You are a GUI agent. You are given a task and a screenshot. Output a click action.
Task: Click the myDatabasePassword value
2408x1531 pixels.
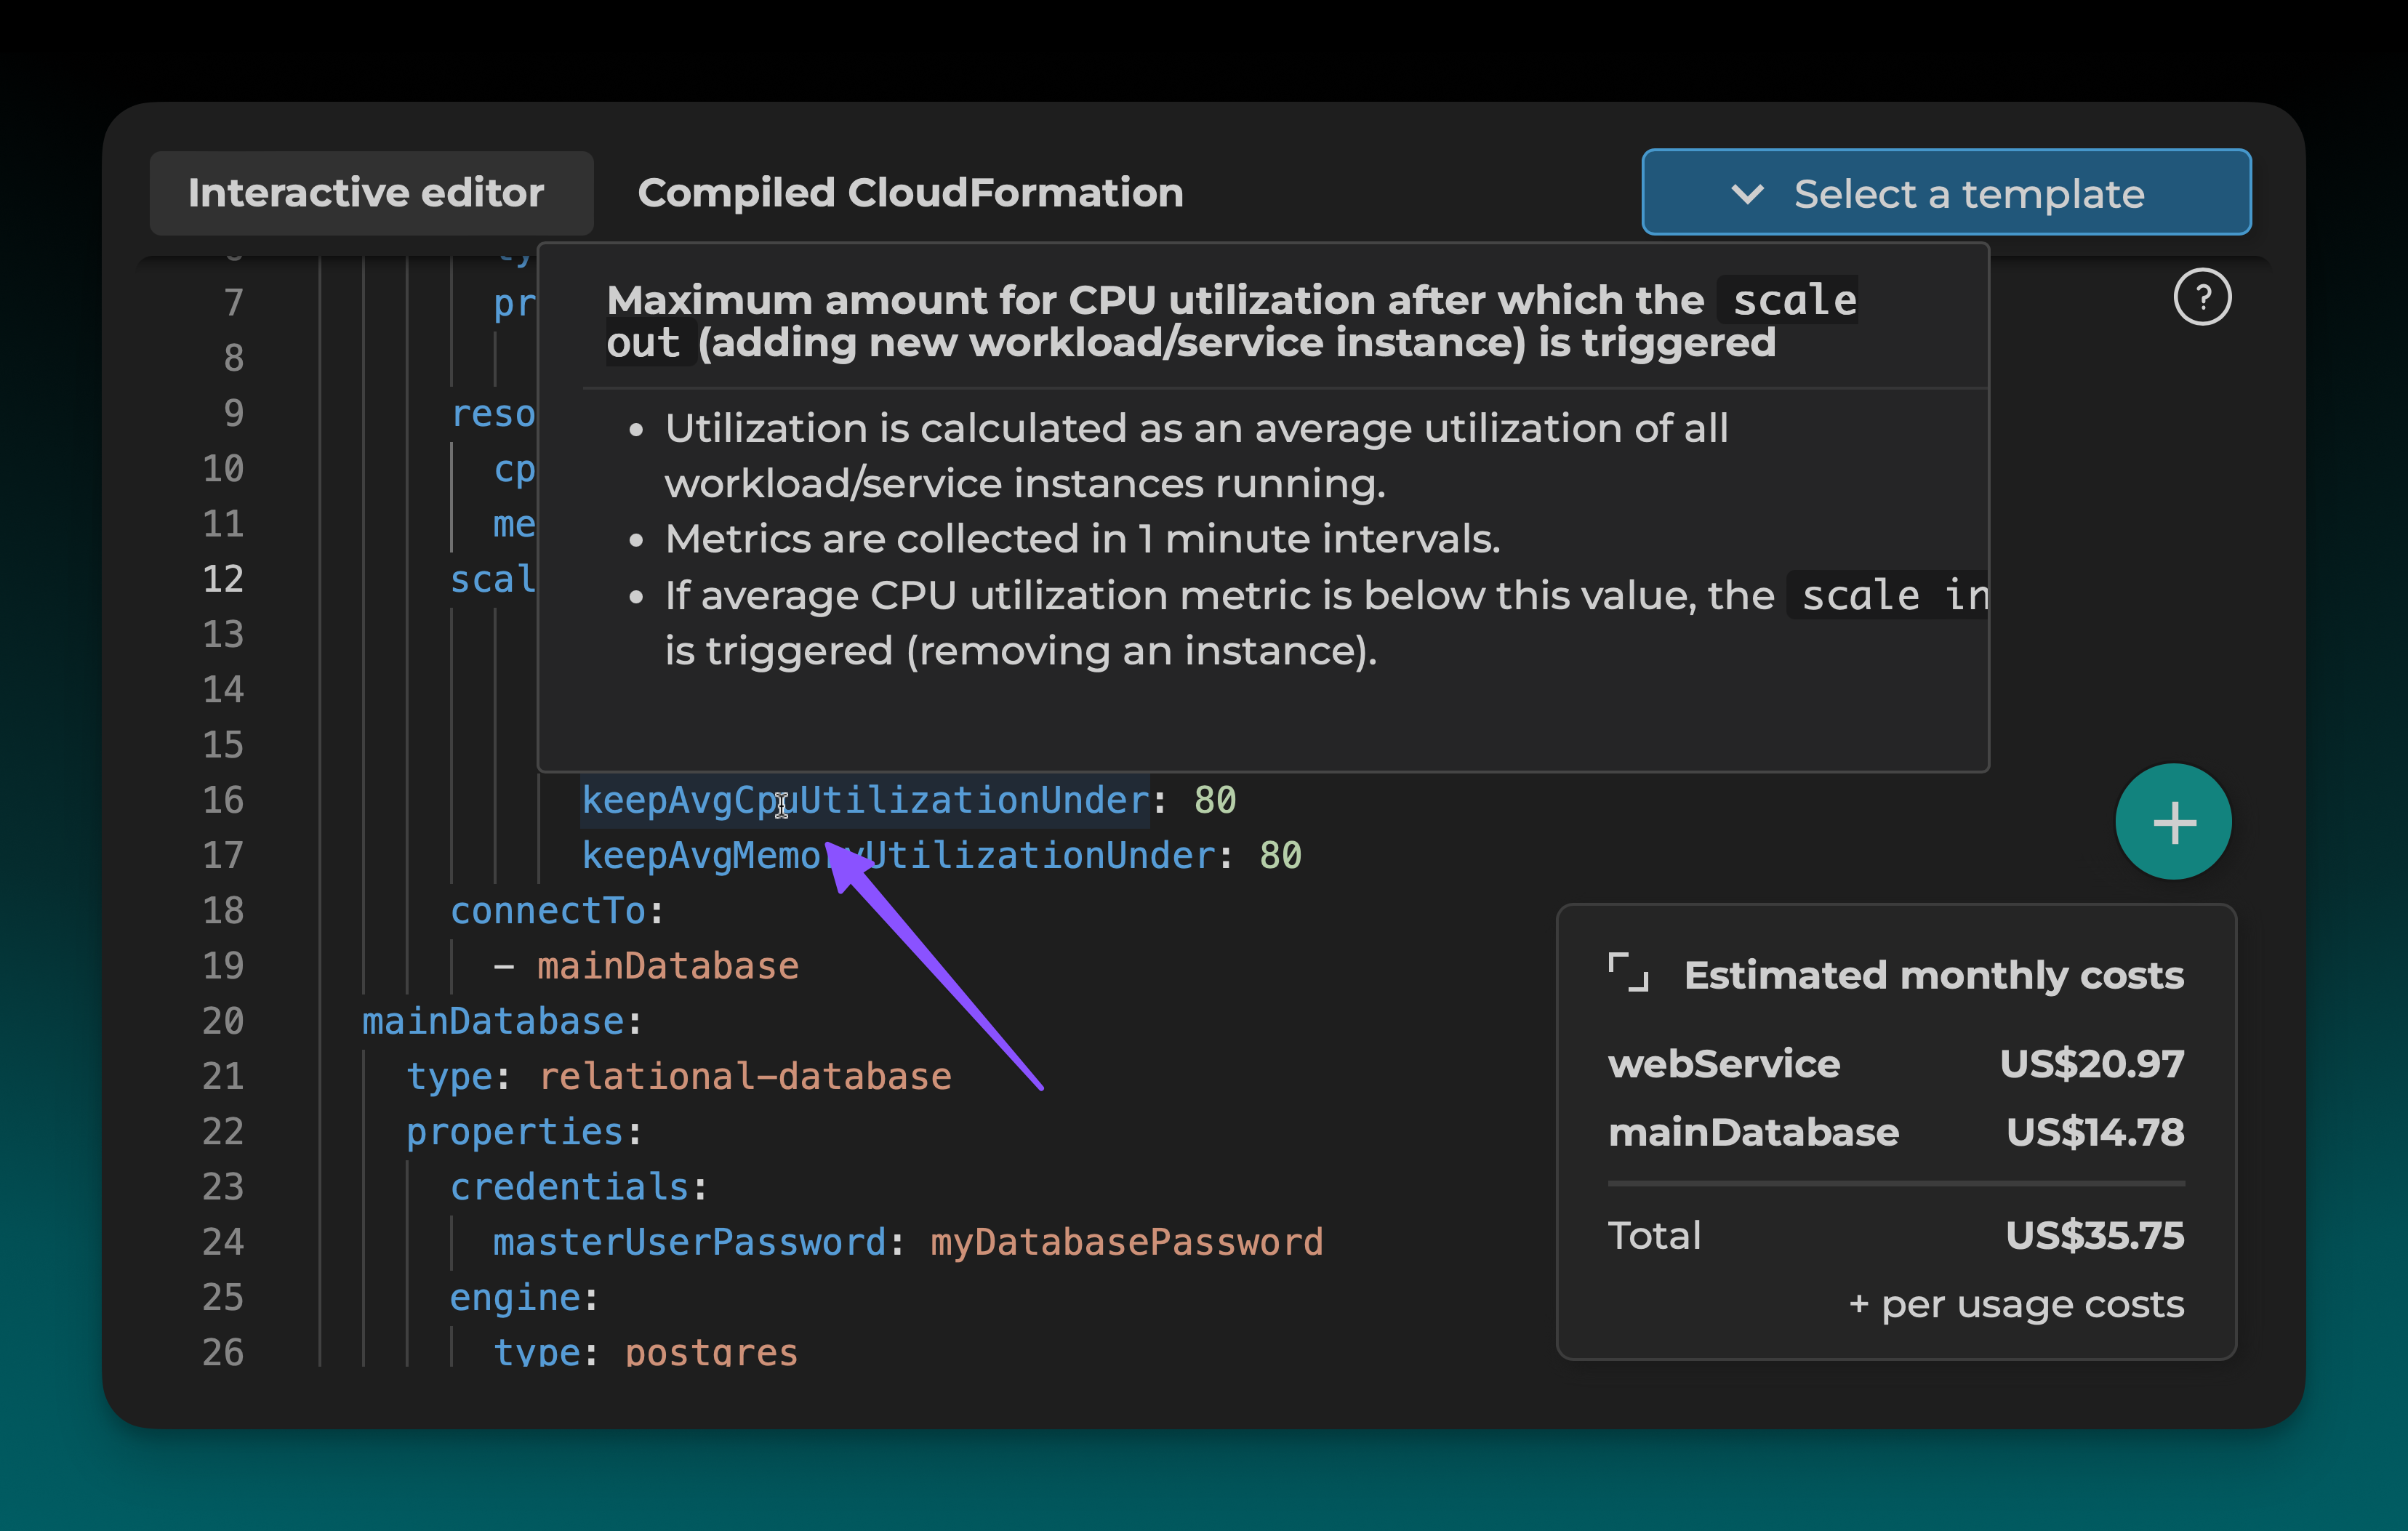1126,1242
